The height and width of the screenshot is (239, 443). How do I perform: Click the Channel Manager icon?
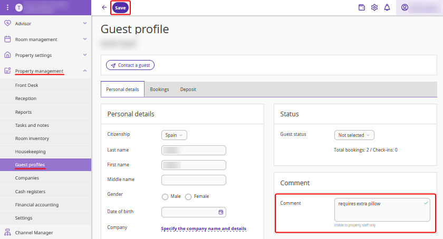coord(7,232)
